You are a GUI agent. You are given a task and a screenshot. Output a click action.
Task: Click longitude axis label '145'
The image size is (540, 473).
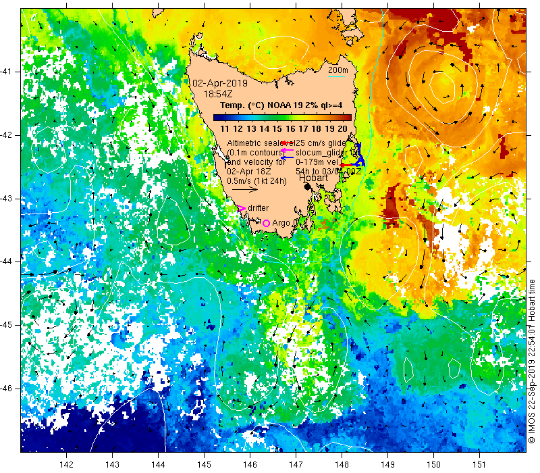[205, 464]
